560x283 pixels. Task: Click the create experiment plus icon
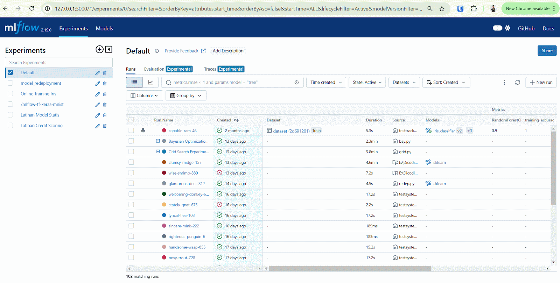pos(99,49)
